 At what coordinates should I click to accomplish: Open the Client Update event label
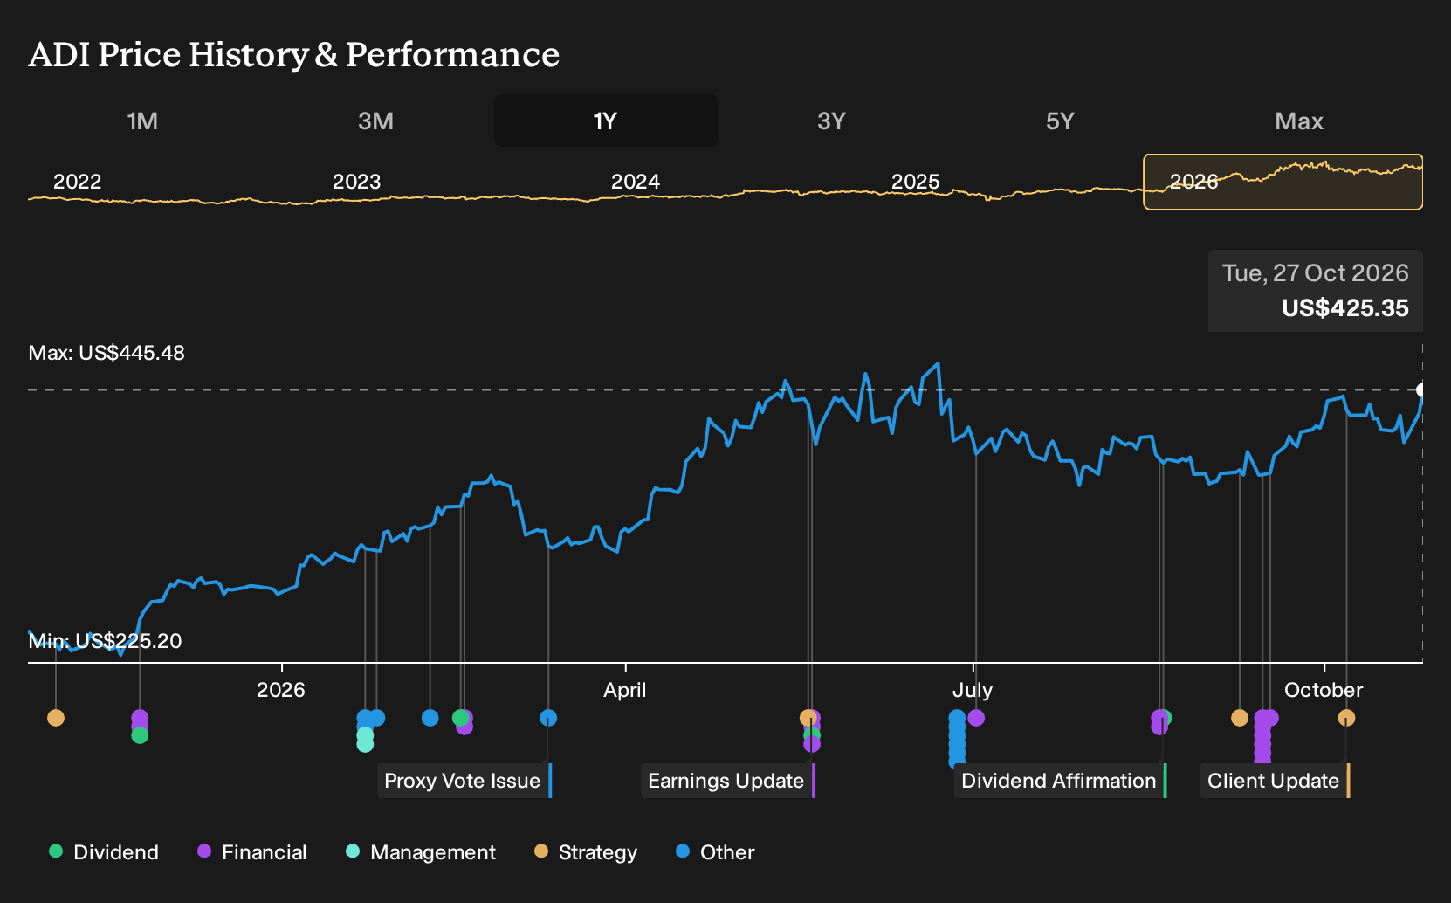1275,781
